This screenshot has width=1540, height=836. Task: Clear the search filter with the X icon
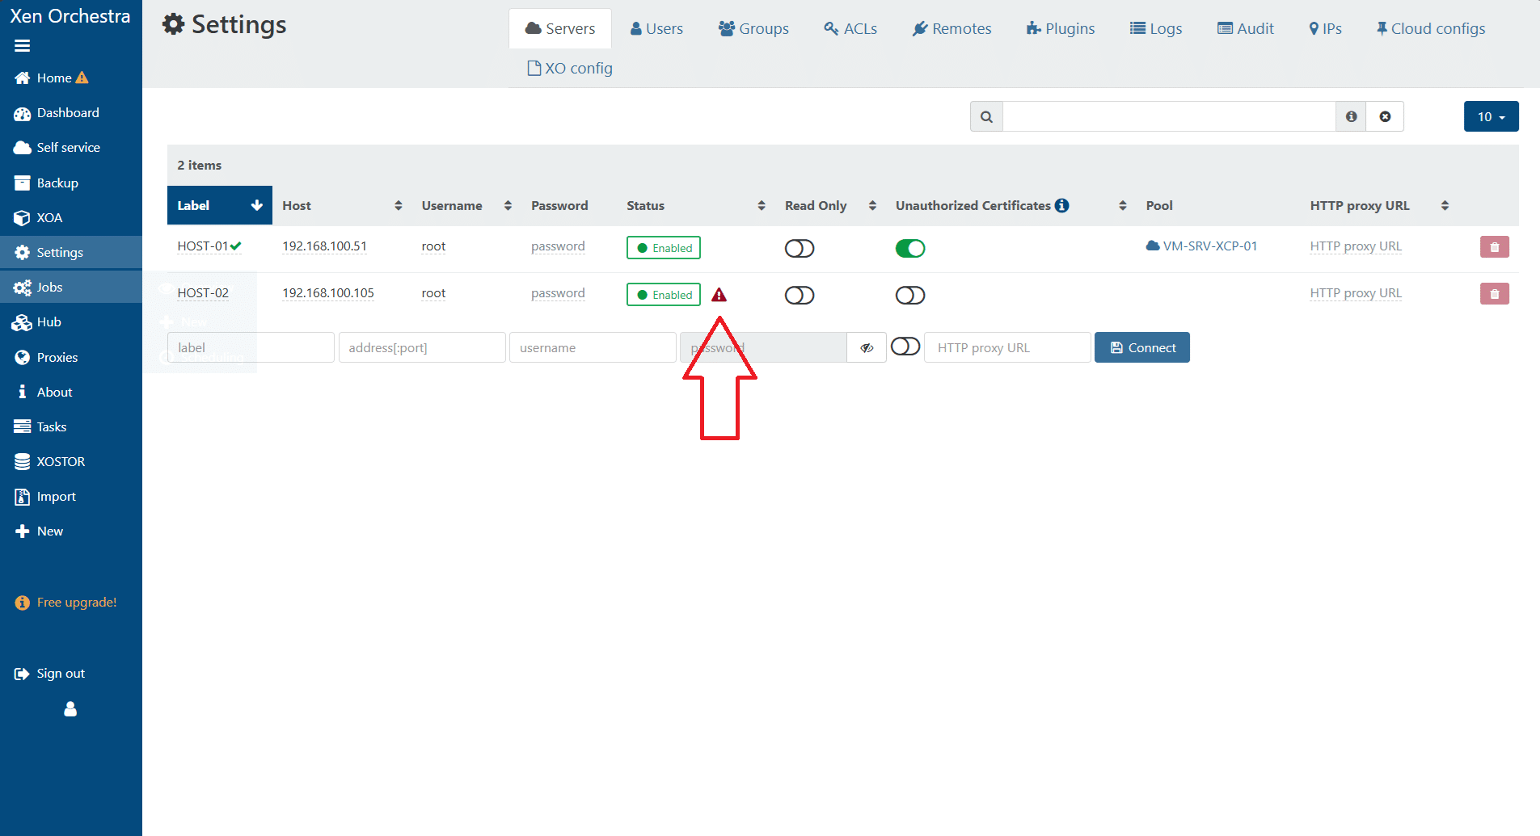point(1385,116)
